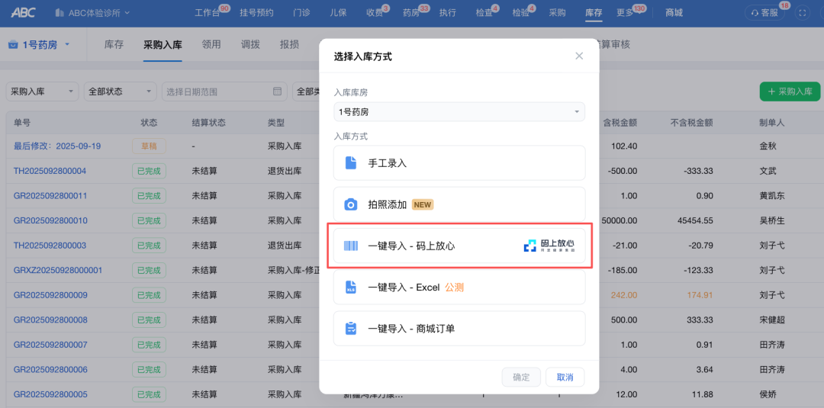Screen dimensions: 824x408
Task: Open draft 最后修改：2025-09-19 link
Action: click(57, 146)
